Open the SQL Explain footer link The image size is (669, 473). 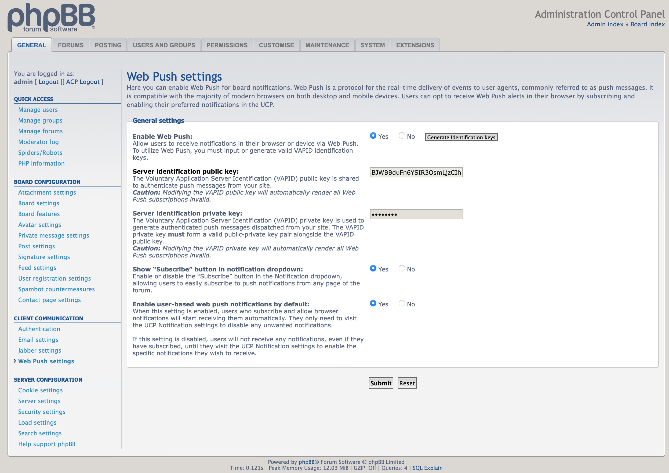[x=427, y=468]
